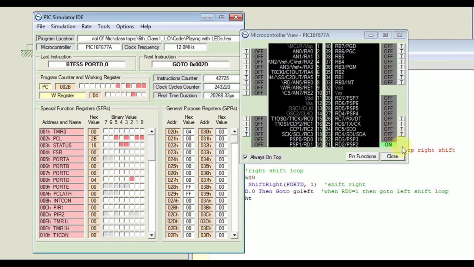Click the PORTD hex value 04

coord(94,180)
